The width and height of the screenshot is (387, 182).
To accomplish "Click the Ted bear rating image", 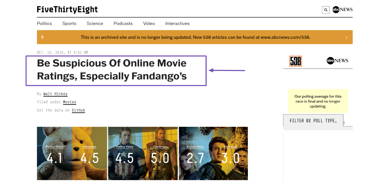I will point(72,153).
